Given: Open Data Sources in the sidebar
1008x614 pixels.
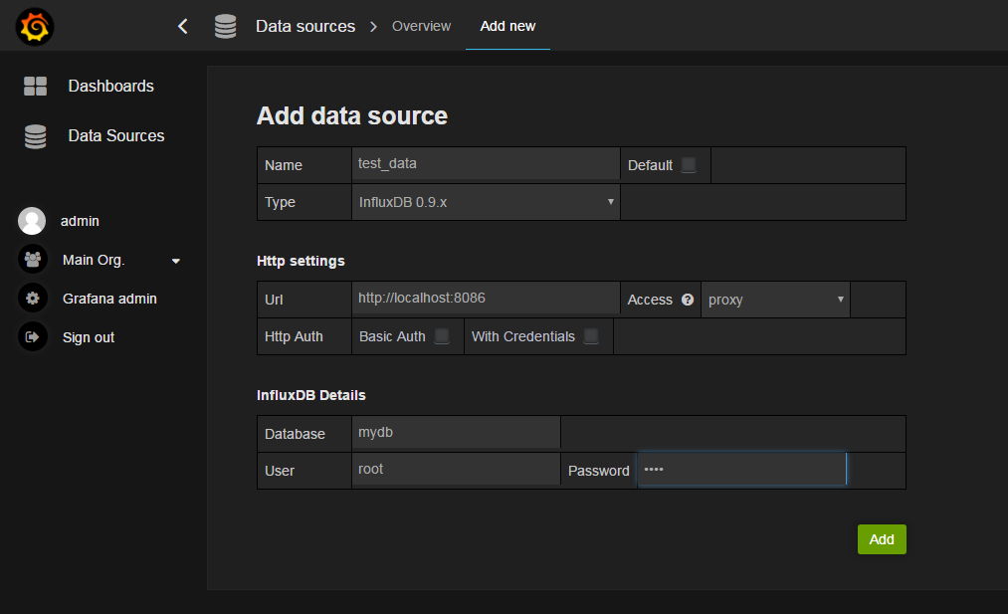Looking at the screenshot, I should coord(115,136).
